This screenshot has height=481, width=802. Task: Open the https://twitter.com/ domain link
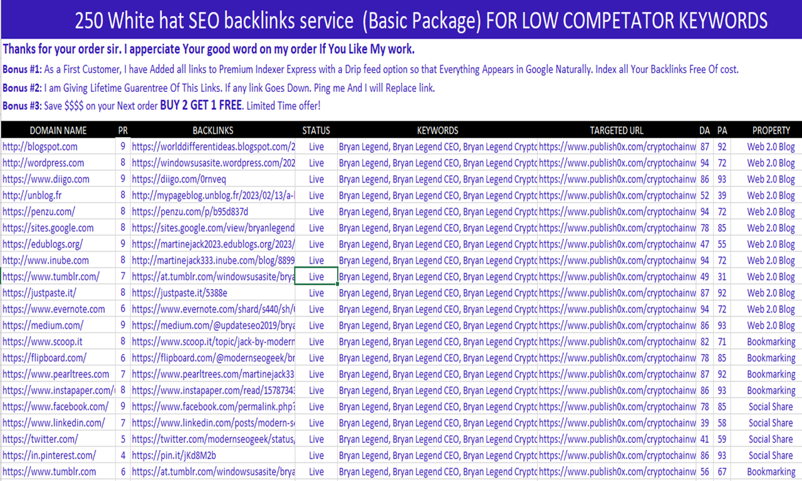pyautogui.click(x=41, y=439)
